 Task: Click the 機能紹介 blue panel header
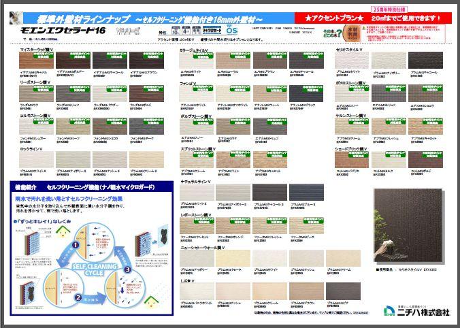pyautogui.click(x=92, y=187)
